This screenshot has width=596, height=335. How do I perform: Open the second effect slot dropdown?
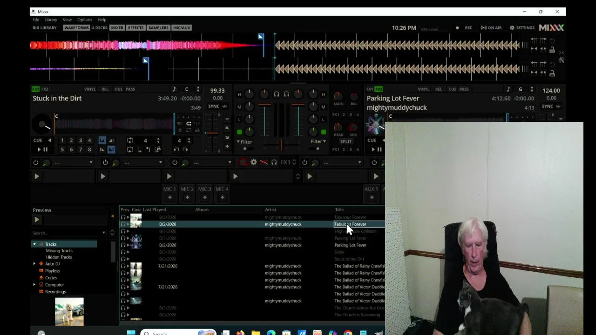[x=143, y=162]
